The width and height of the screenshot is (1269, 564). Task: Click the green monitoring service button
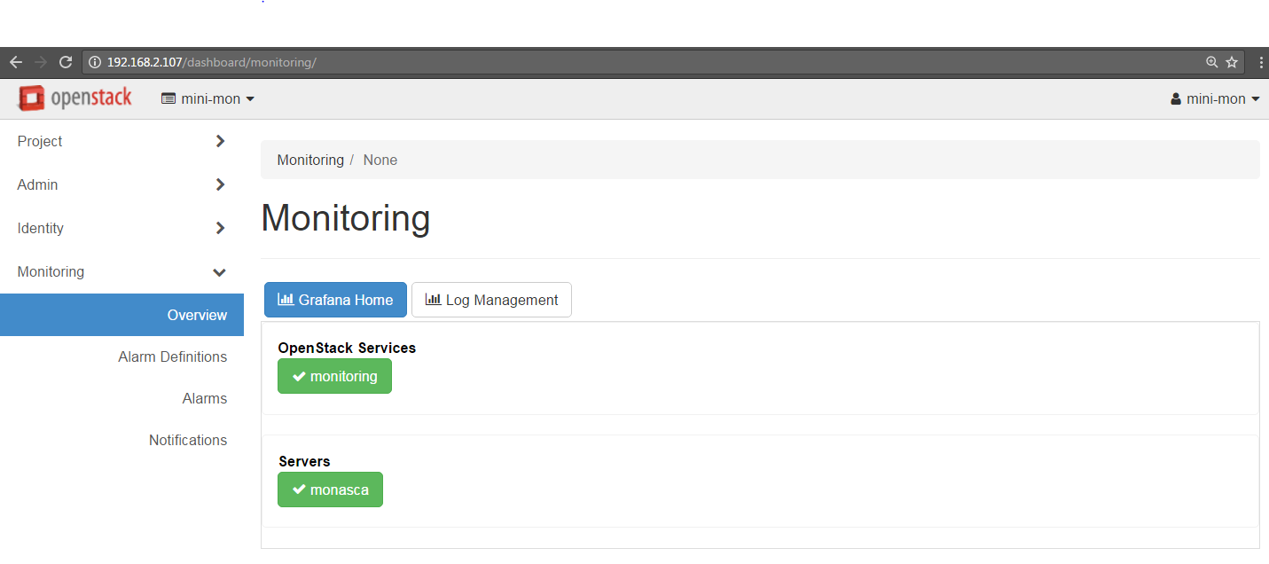(x=334, y=376)
